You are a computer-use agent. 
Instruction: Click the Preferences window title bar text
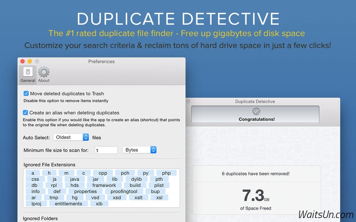[x=101, y=61]
